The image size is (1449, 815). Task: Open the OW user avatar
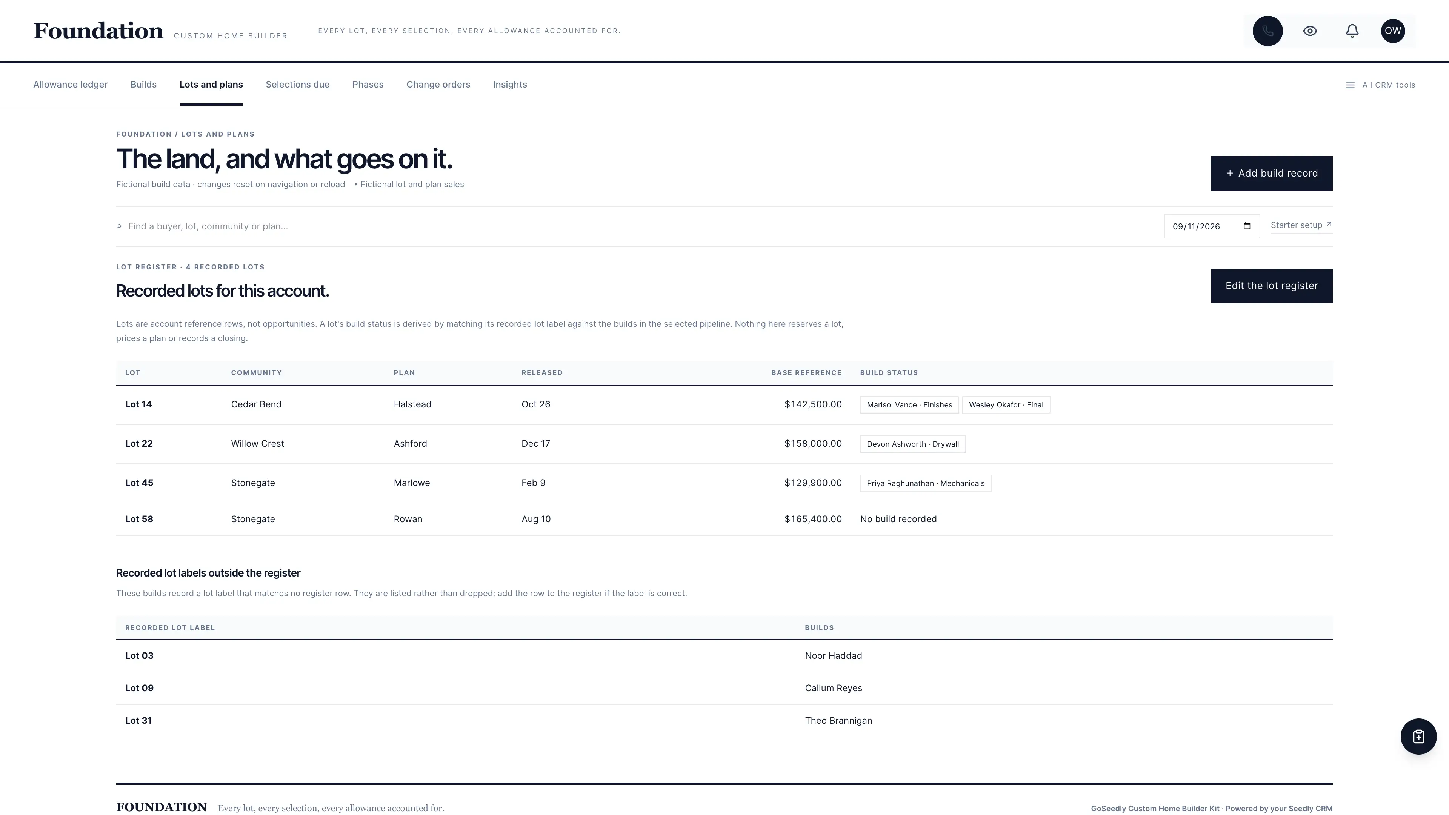[1393, 31]
